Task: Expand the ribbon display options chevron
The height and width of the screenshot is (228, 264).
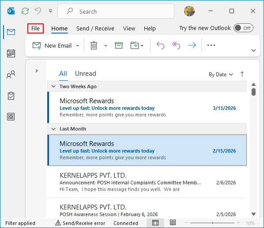Action: click(x=253, y=50)
